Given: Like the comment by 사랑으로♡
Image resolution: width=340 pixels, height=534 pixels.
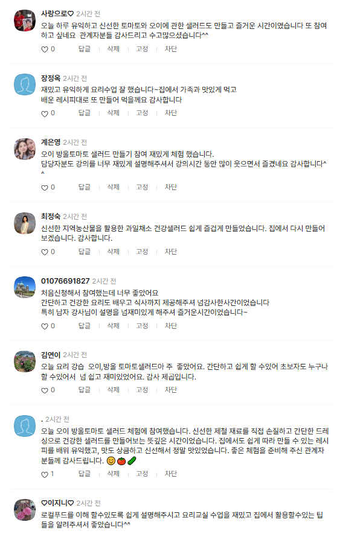Looking at the screenshot, I should [x=45, y=49].
